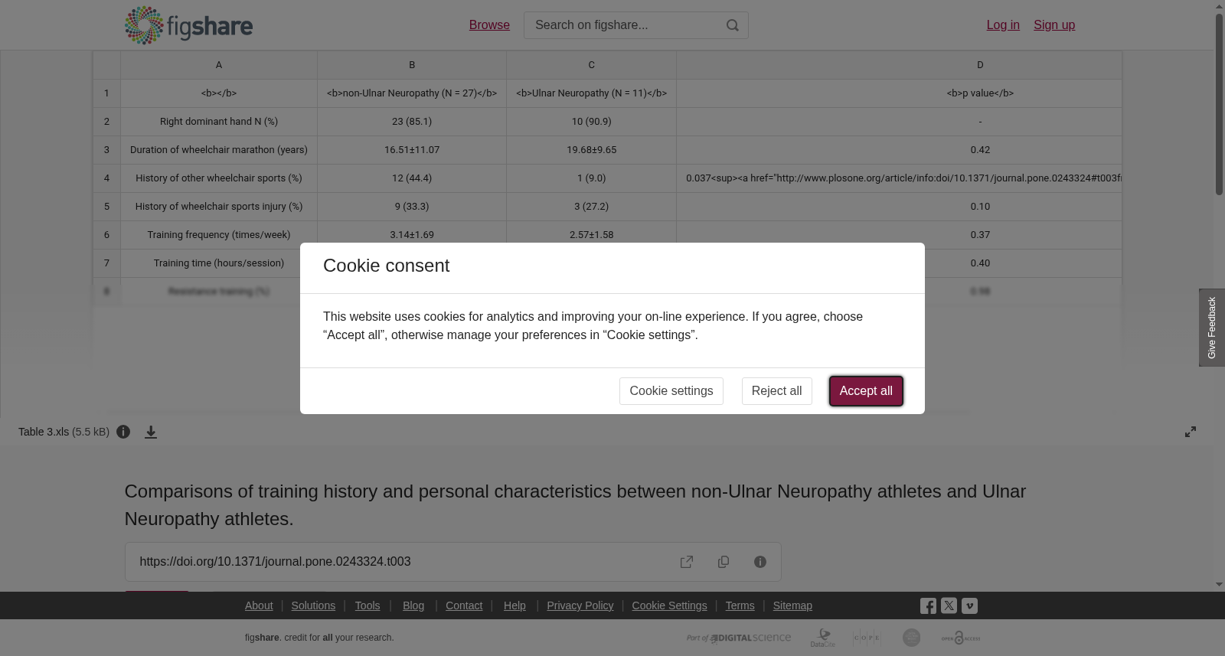Screen dimensions: 1225x656
Task: Reject all cookies
Action: pos(776,391)
